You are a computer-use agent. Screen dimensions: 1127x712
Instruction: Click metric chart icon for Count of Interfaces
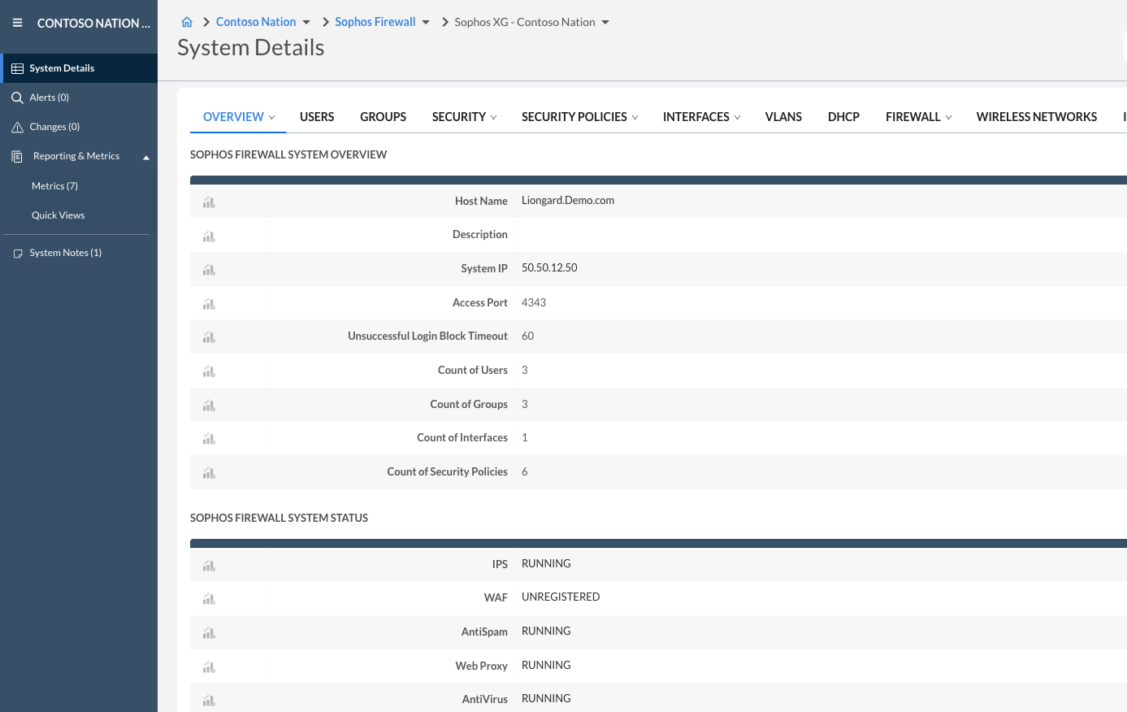[x=209, y=439]
